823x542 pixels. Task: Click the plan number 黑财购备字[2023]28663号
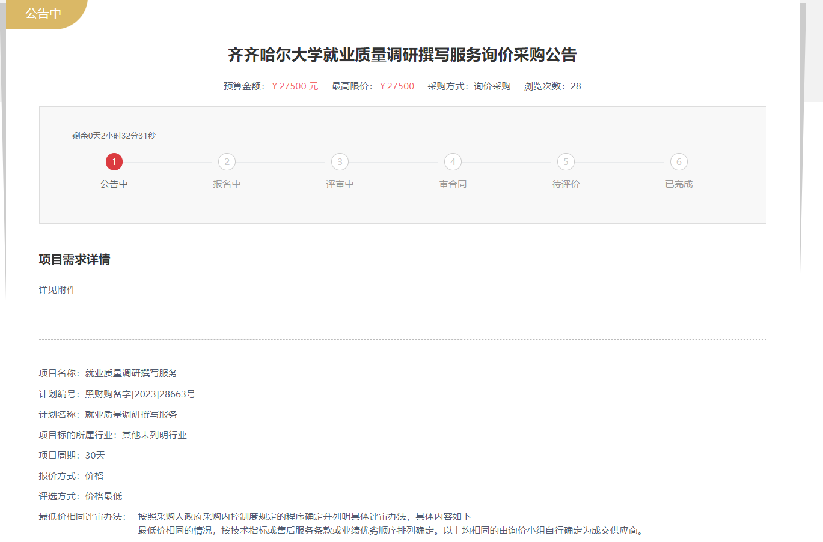tap(139, 394)
